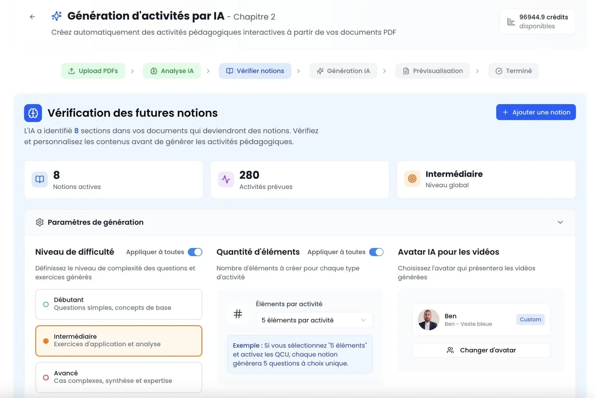Enable Appliquer à toutes for Niveau de difficulté
Image resolution: width=595 pixels, height=398 pixels.
pos(195,252)
